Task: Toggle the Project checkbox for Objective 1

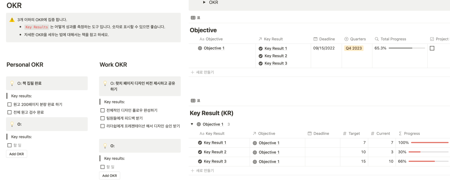Action: tap(432, 48)
